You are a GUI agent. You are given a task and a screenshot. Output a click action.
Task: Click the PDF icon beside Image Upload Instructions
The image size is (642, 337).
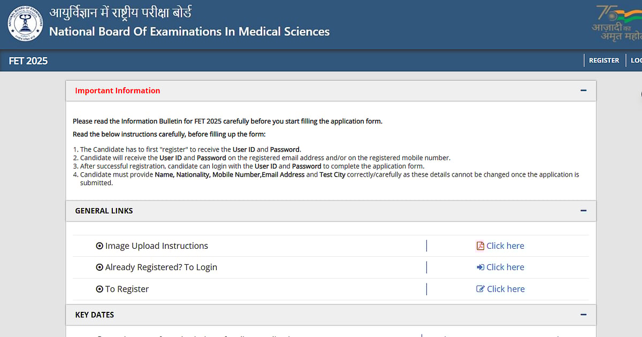click(x=479, y=246)
